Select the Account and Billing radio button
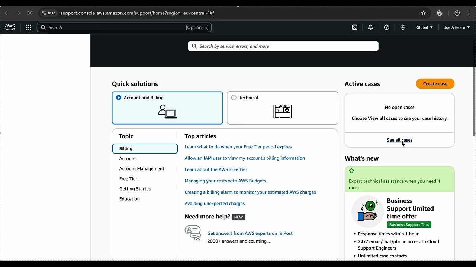This screenshot has height=267, width=476. click(x=119, y=98)
